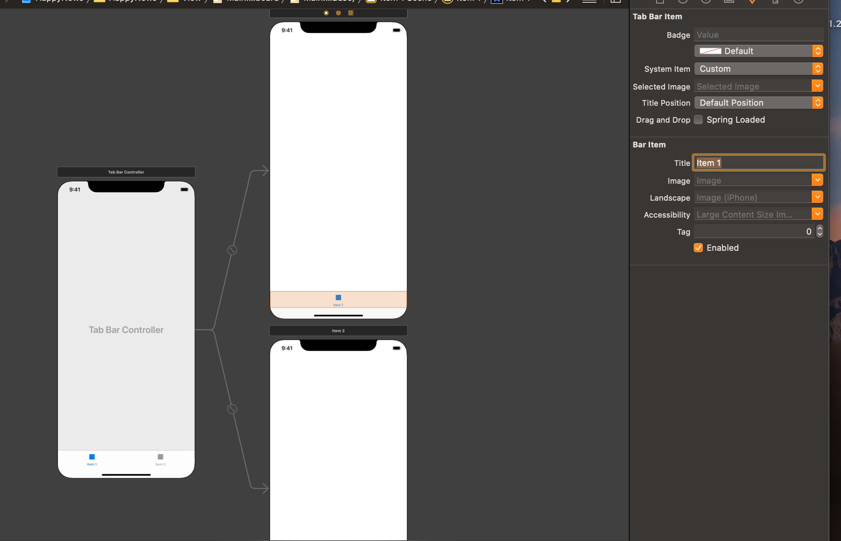Click the Exit icon in scene dock

[351, 13]
